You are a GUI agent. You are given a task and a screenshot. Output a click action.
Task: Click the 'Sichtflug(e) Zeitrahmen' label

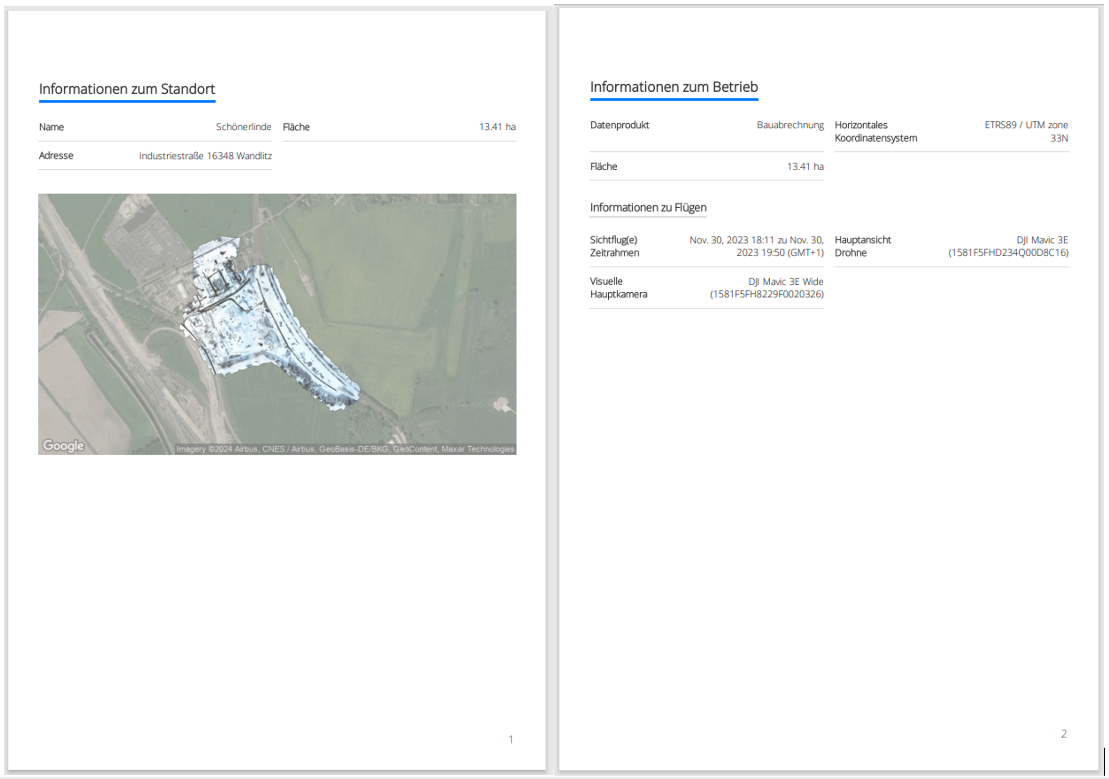[x=614, y=246]
